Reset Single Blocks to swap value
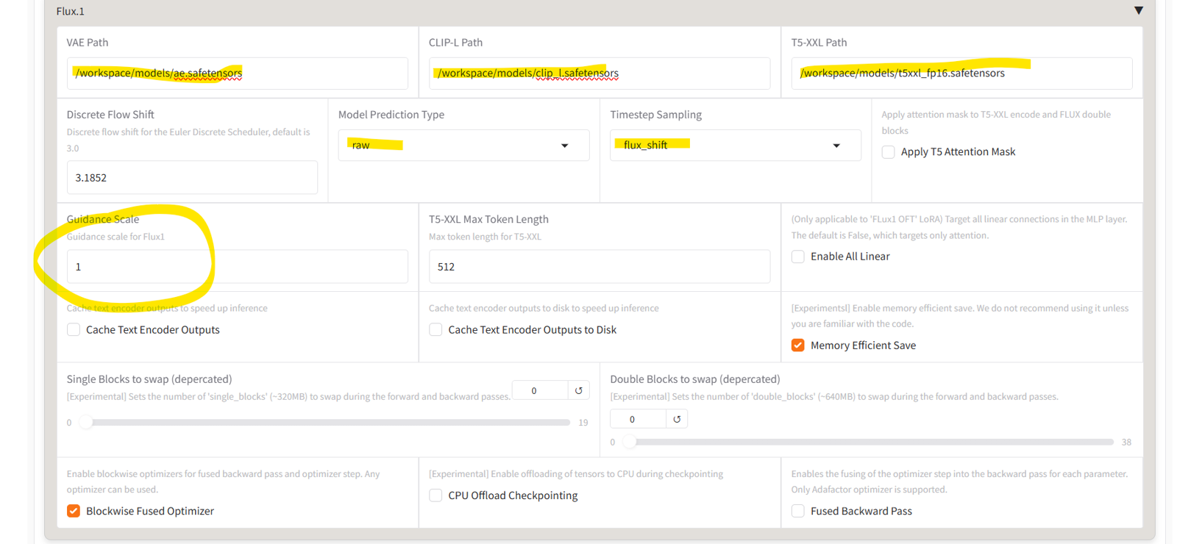The height and width of the screenshot is (544, 1177). click(x=579, y=390)
